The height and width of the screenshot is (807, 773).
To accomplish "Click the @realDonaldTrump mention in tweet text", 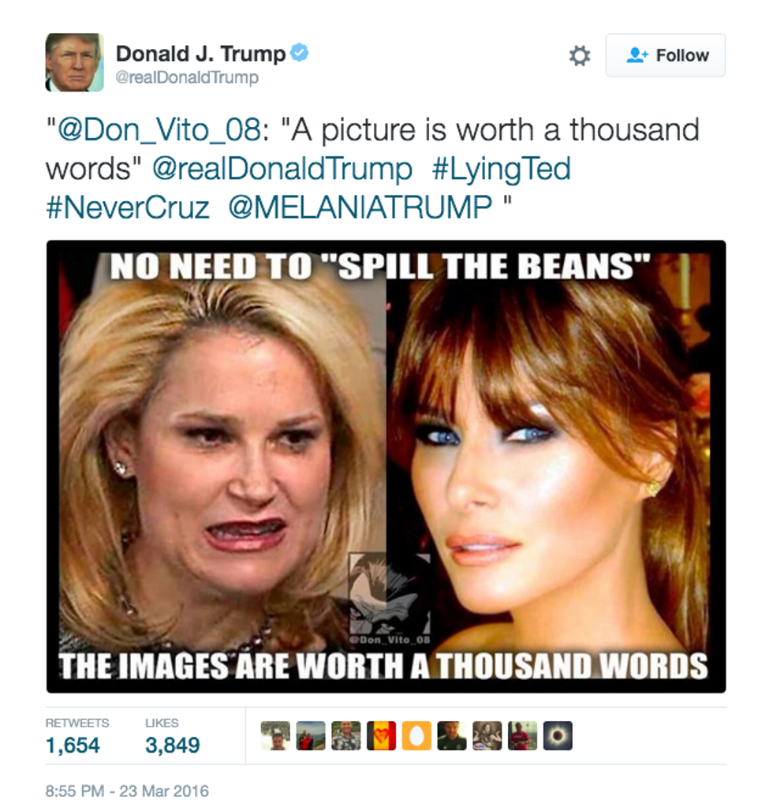I will click(282, 170).
